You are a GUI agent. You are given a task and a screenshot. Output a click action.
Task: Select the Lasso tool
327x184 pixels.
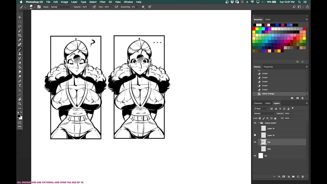(x=20, y=26)
